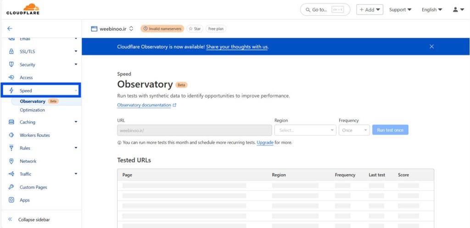The height and width of the screenshot is (228, 470).
Task: Open the Frequency dropdown showing Once
Action: click(x=354, y=130)
